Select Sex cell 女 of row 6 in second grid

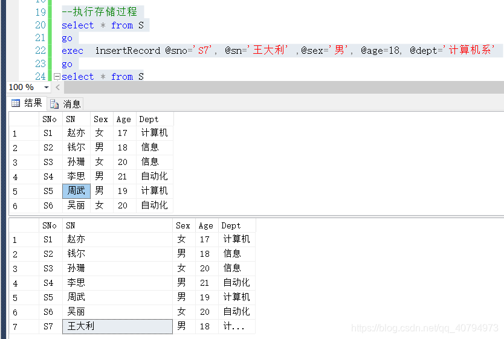184,312
